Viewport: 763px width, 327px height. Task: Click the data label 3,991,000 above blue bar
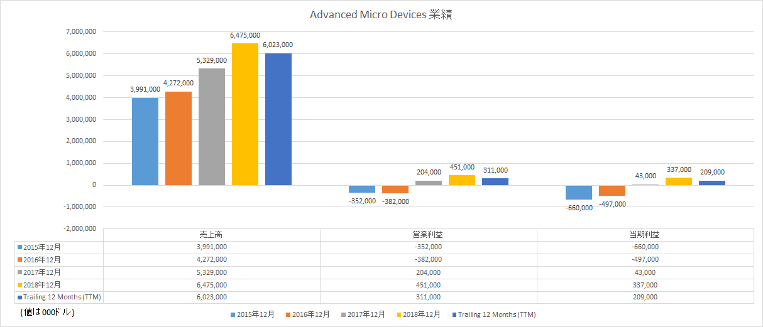pyautogui.click(x=145, y=90)
